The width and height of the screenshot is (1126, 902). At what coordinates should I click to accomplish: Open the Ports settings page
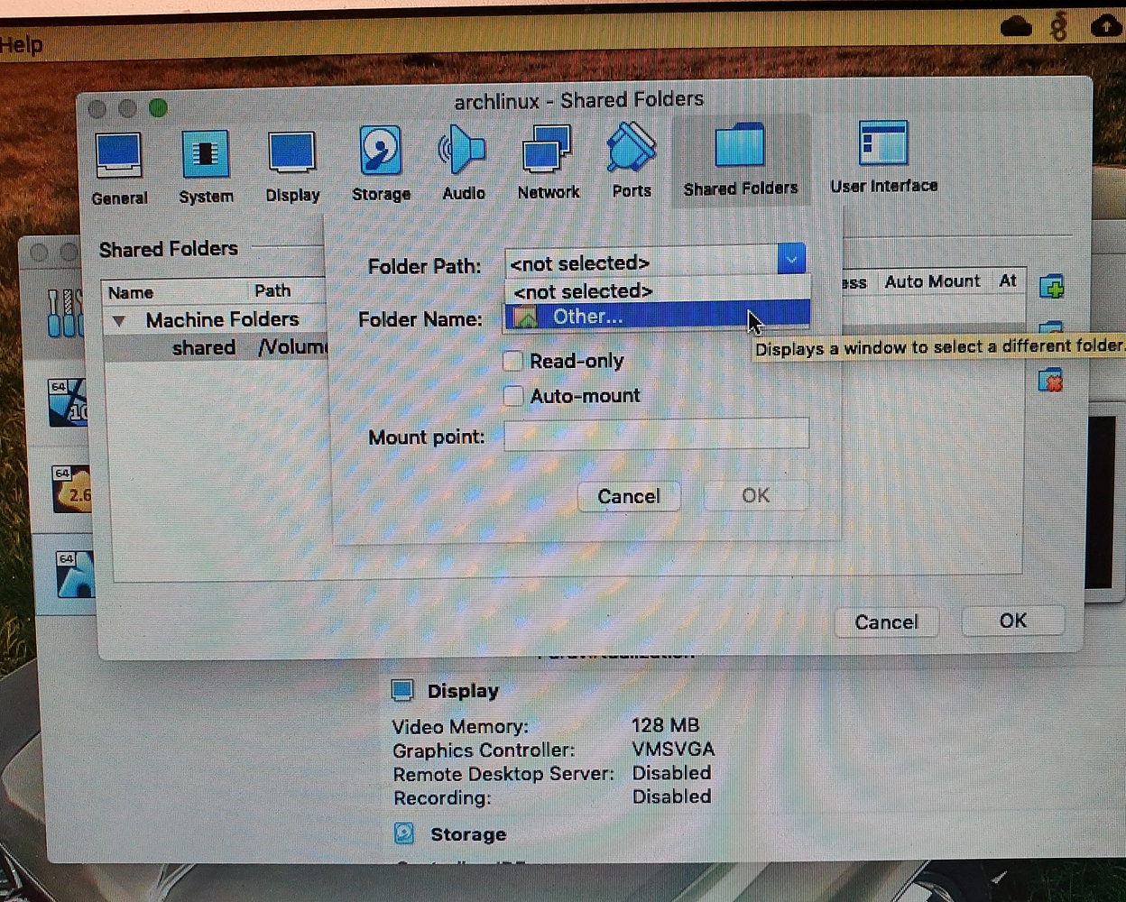(x=630, y=162)
